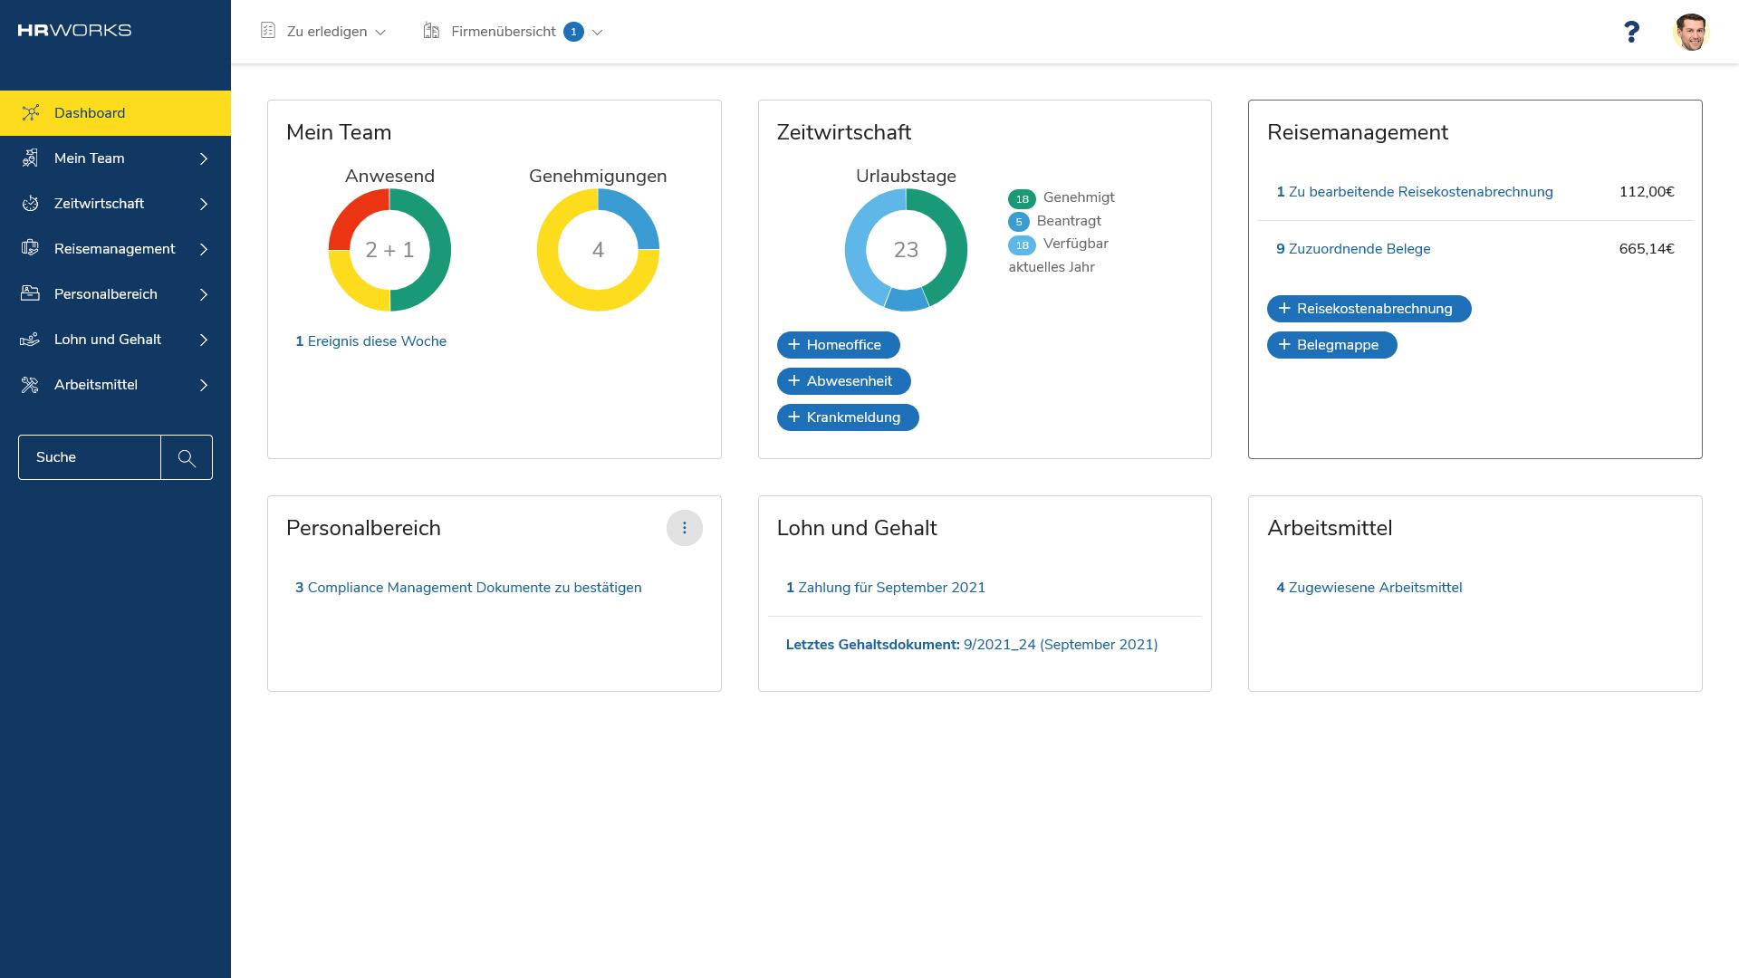The width and height of the screenshot is (1739, 978).
Task: Select the Reisemanagement suitcase icon
Action: 28,248
